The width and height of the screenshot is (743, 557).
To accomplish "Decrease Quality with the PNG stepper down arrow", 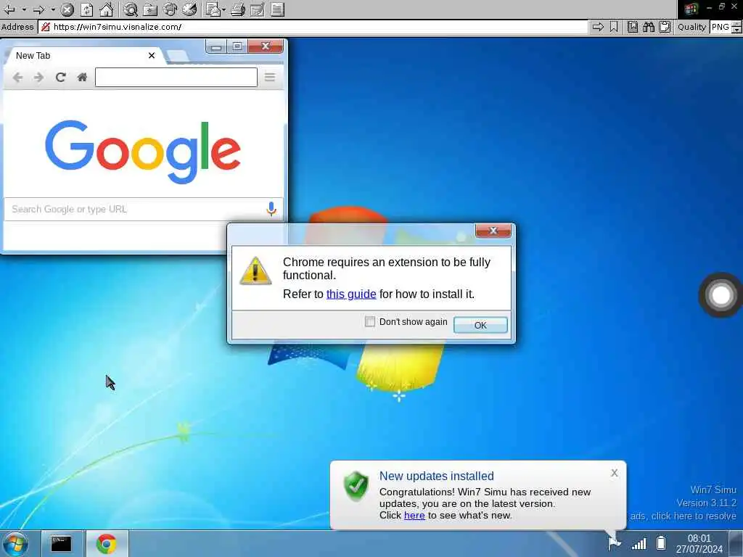I will click(737, 30).
